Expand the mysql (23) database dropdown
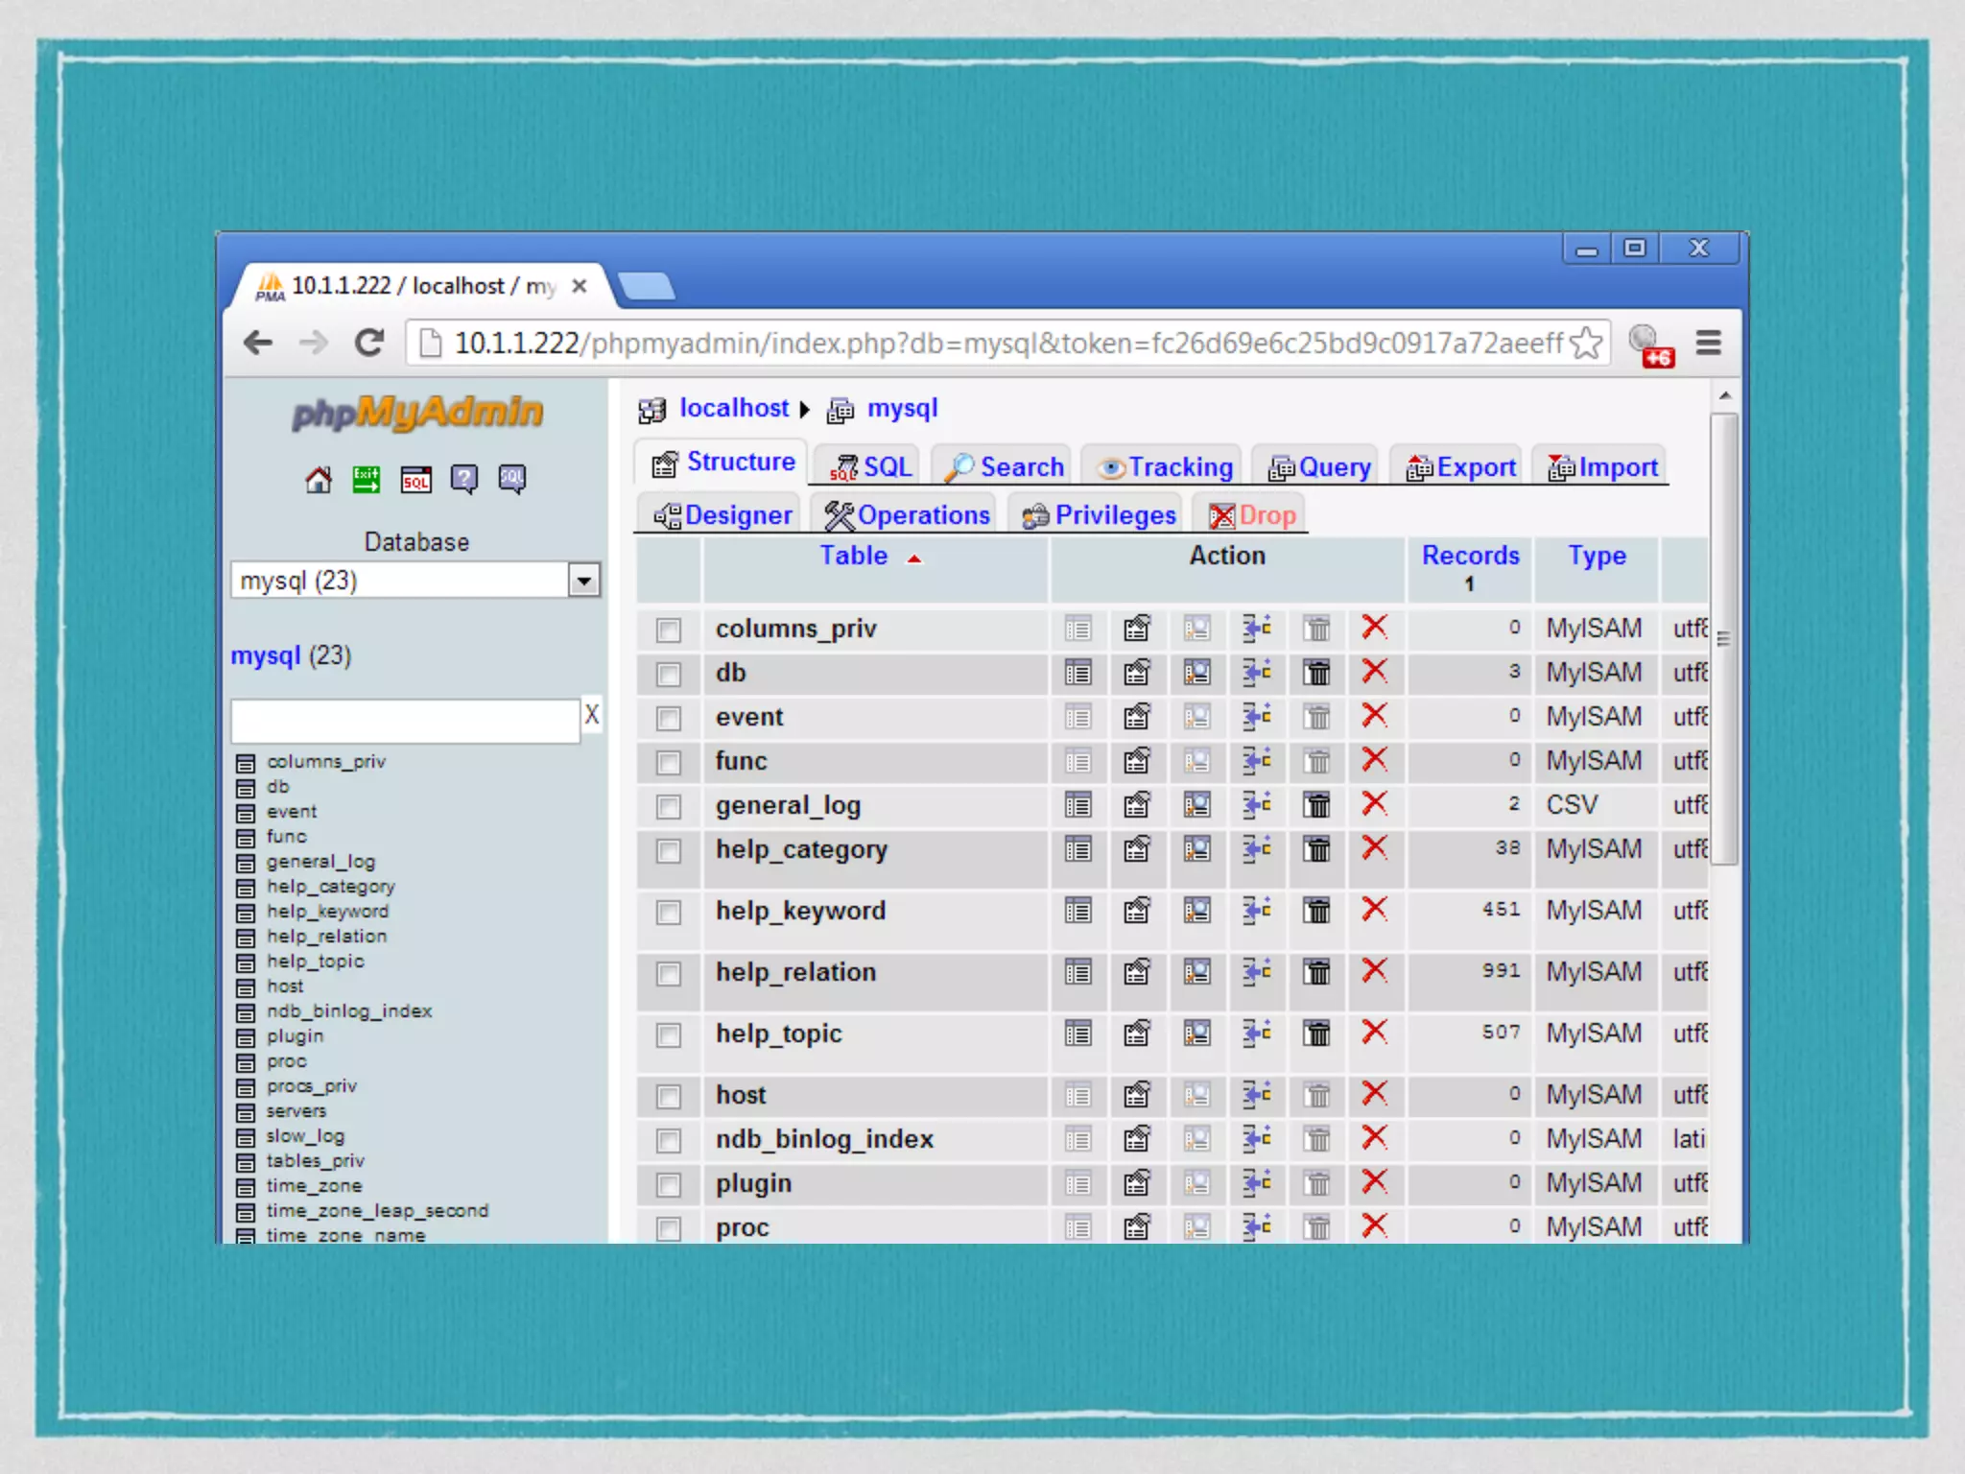 click(583, 581)
